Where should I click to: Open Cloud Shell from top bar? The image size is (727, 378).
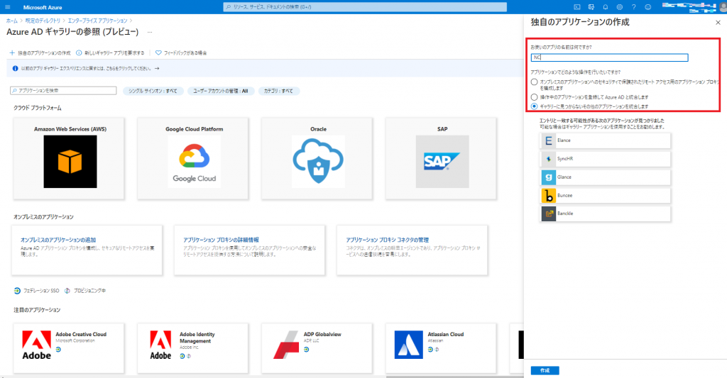click(x=576, y=7)
